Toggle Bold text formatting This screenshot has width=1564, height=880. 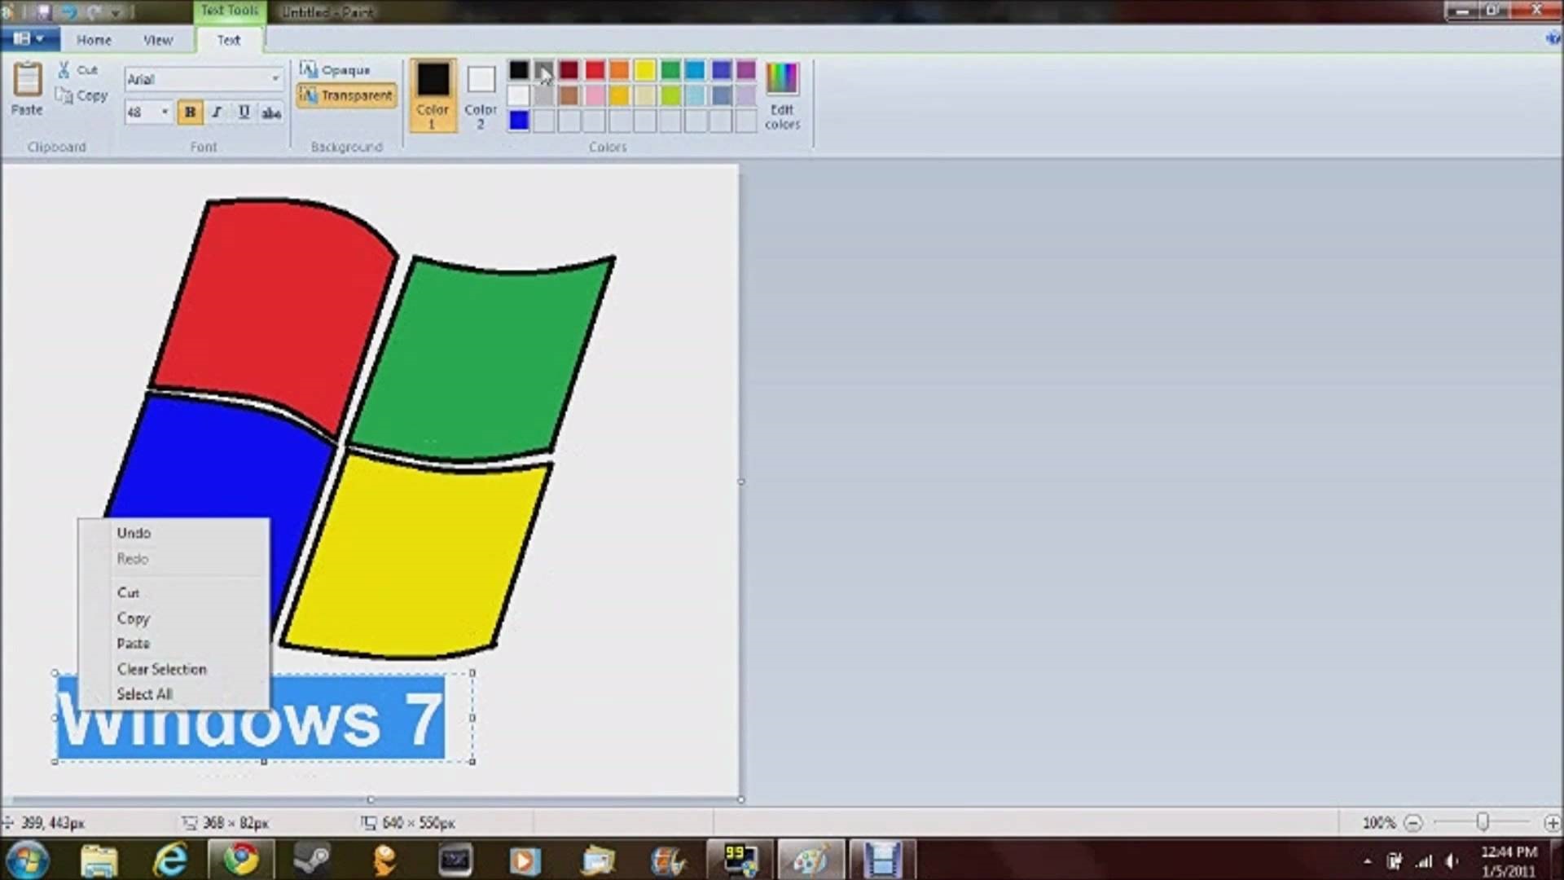[190, 112]
